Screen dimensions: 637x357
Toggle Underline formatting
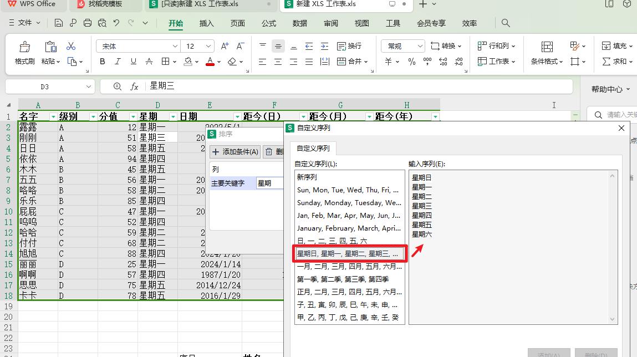133,62
